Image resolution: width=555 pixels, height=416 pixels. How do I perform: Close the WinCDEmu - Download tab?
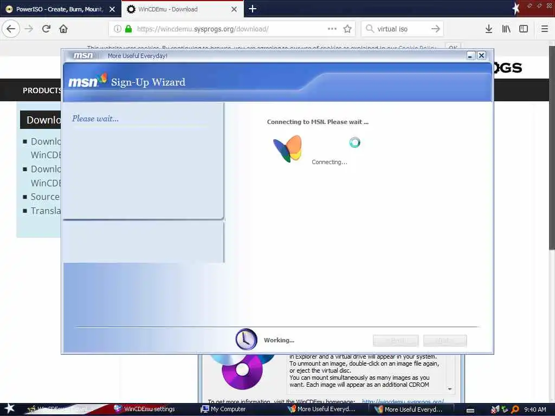(x=234, y=9)
